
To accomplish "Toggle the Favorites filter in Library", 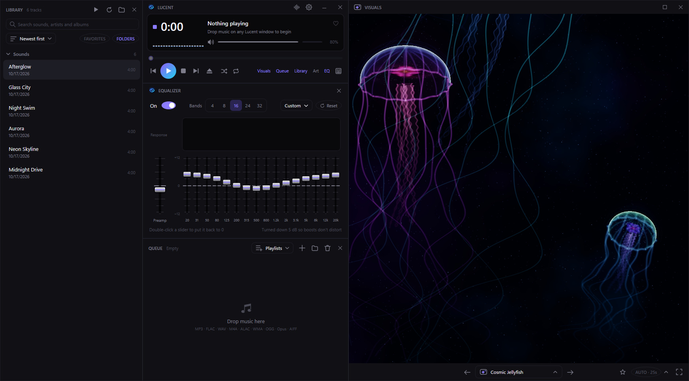I will [95, 39].
